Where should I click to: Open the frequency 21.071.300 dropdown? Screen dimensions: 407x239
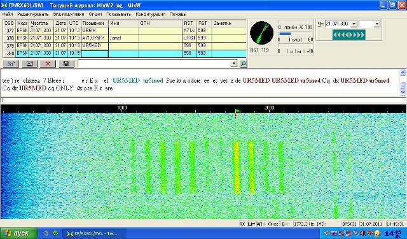click(354, 24)
